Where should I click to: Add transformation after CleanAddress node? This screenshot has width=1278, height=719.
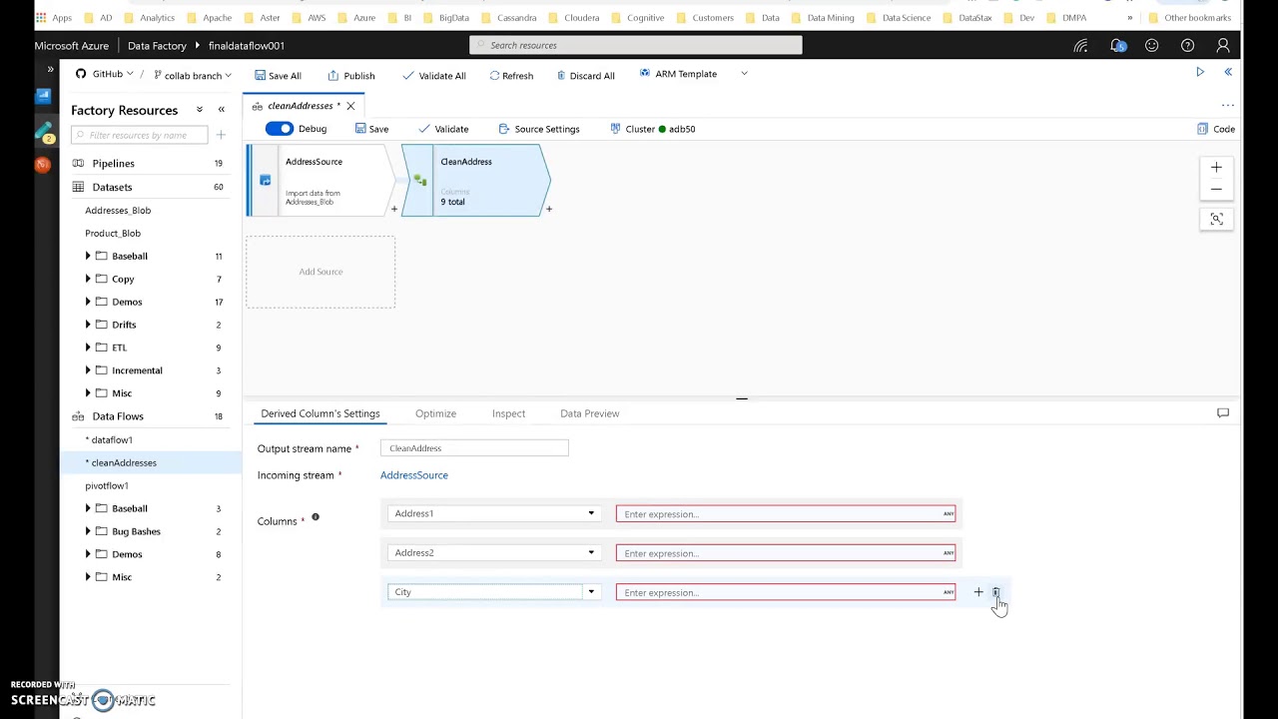pyautogui.click(x=548, y=209)
